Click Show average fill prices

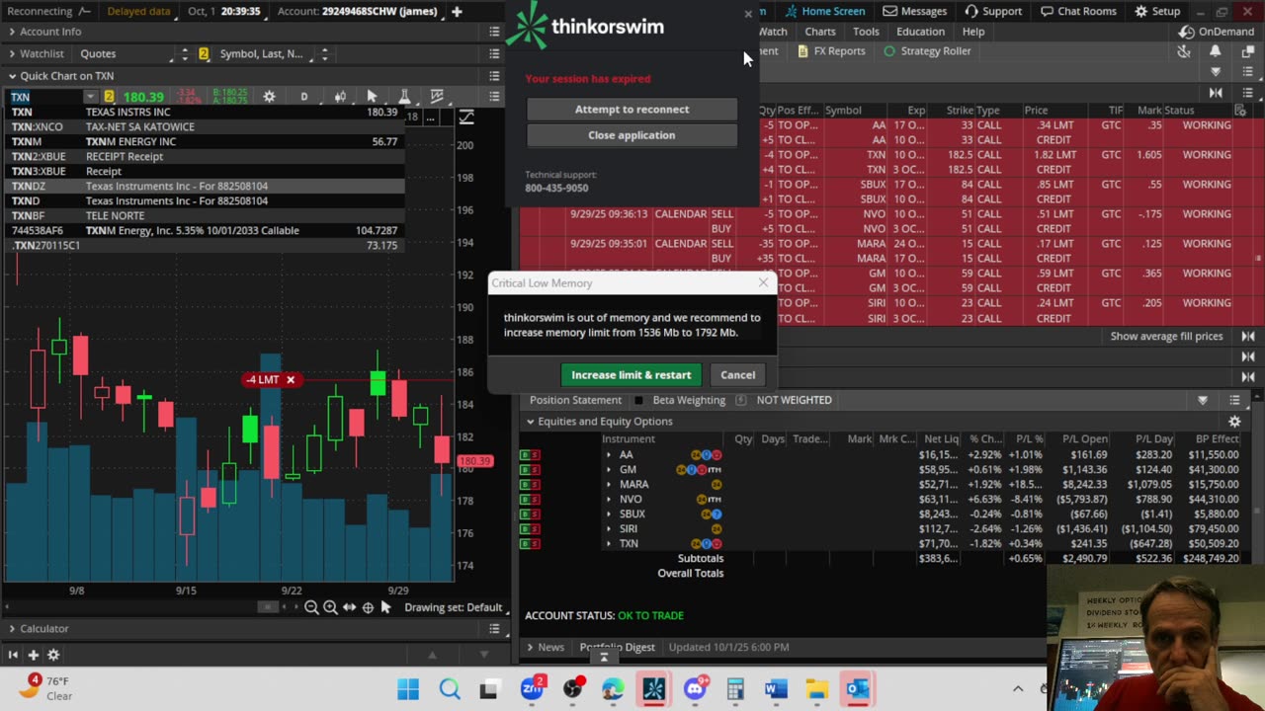1166,337
